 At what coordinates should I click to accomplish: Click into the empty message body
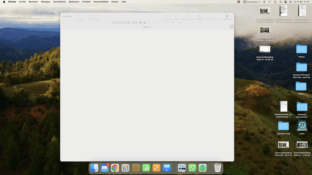pos(147,95)
